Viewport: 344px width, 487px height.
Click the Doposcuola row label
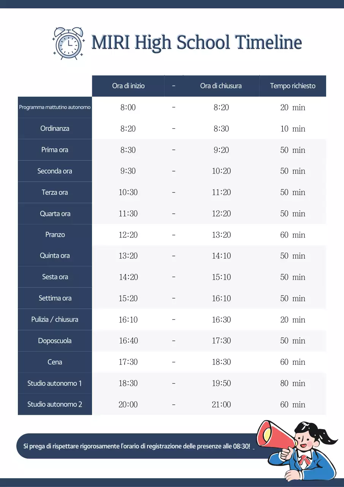point(55,341)
